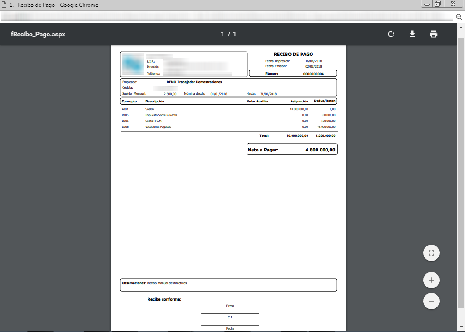Click deduction amount -5.000.000,00
Image resolution: width=465 pixels, height=332 pixels.
click(326, 127)
